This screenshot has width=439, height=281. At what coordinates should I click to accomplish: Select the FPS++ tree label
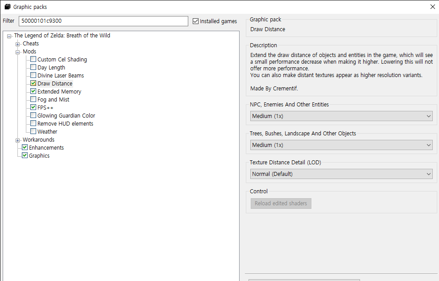[46, 108]
